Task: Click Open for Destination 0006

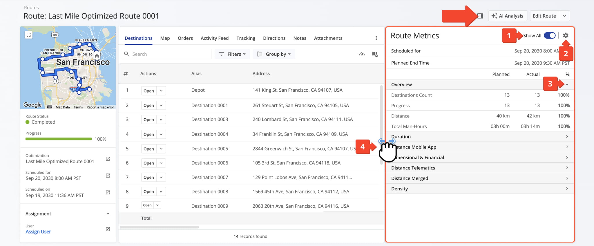Action: 149,163
